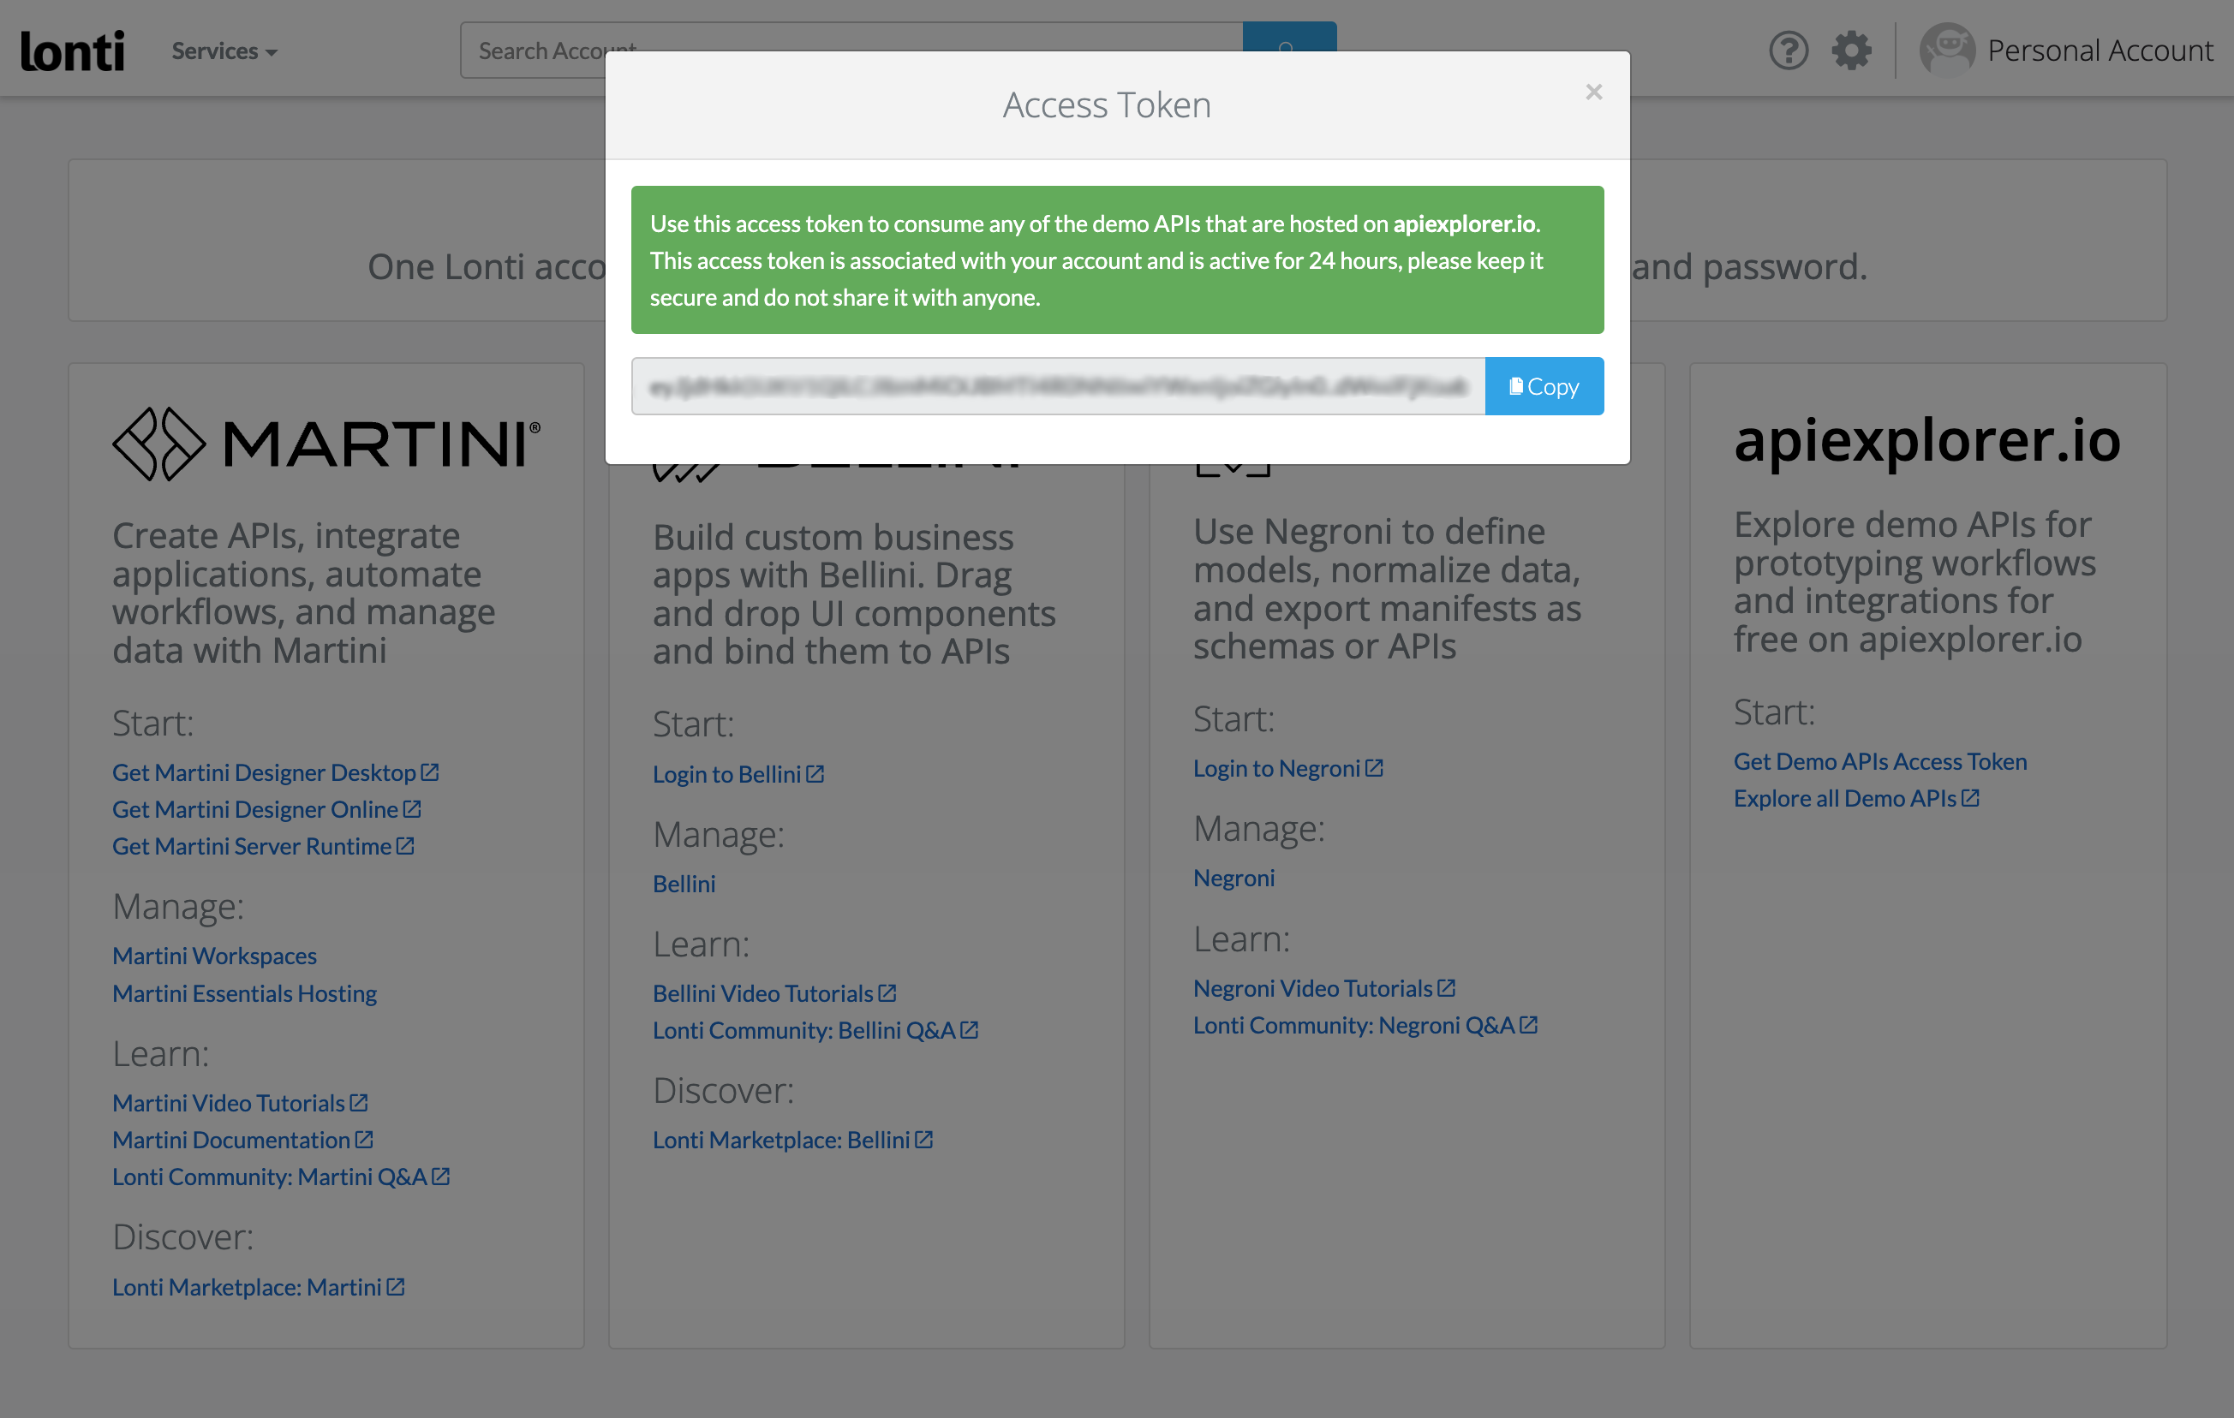
Task: Click external-link icon beside Bellini Video Tutorials
Action: tap(887, 992)
